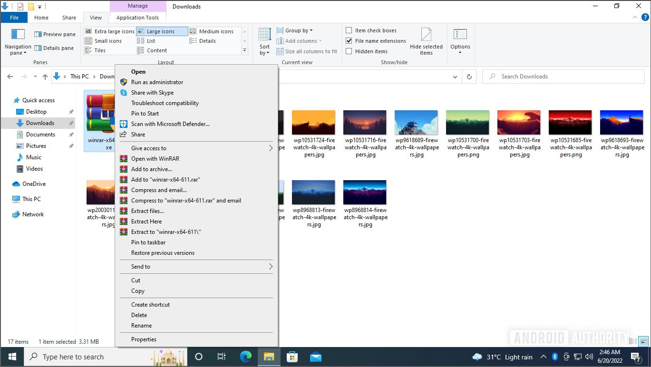
Task: Click the Navigation pane icon
Action: click(x=18, y=36)
